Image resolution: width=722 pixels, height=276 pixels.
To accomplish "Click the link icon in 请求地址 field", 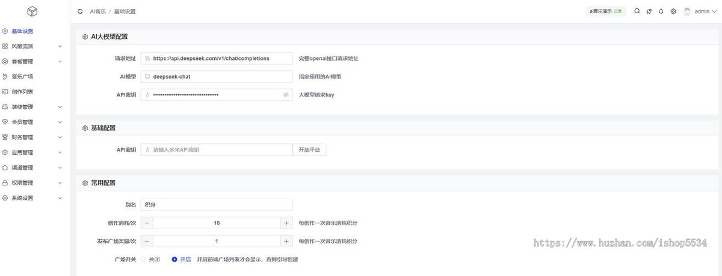I will [x=147, y=59].
